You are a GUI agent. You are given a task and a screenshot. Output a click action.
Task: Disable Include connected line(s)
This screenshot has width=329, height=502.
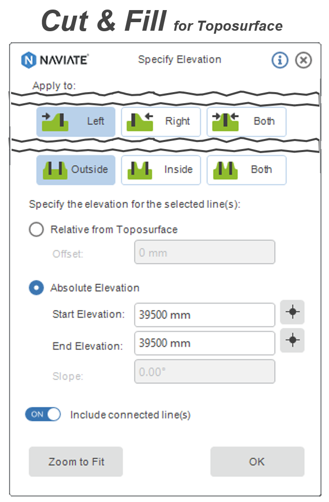[x=43, y=414]
